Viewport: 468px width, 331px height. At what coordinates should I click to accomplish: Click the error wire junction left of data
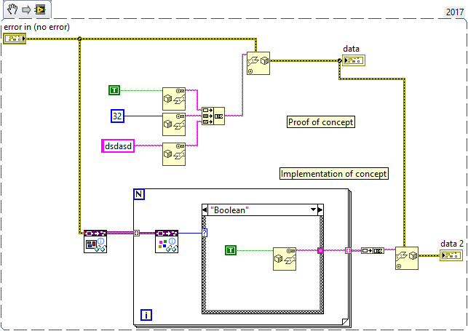[340, 61]
